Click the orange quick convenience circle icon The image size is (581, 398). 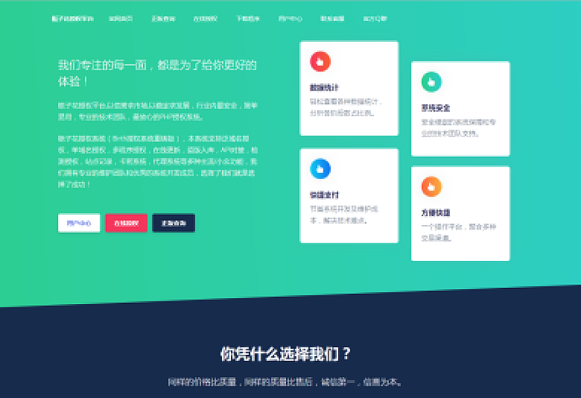point(430,188)
